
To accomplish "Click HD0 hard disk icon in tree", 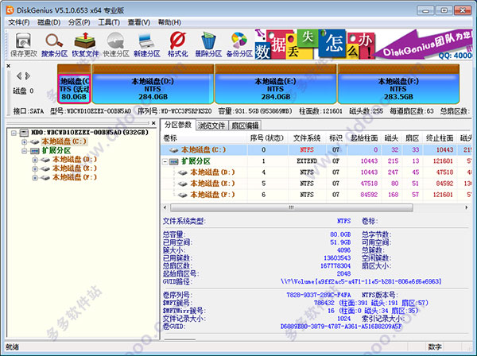I will [x=24, y=133].
